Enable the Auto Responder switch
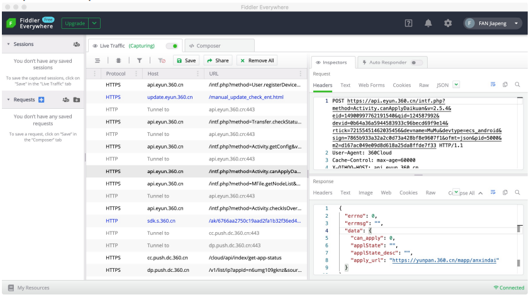529x297 pixels. pyautogui.click(x=416, y=63)
